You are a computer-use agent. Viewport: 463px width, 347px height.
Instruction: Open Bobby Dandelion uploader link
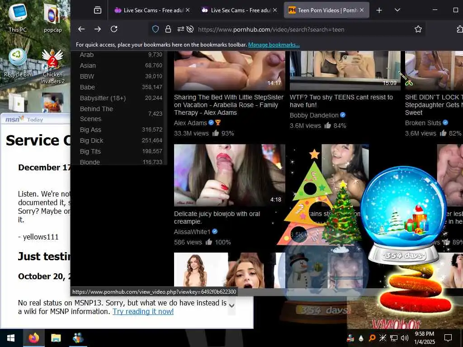[314, 115]
